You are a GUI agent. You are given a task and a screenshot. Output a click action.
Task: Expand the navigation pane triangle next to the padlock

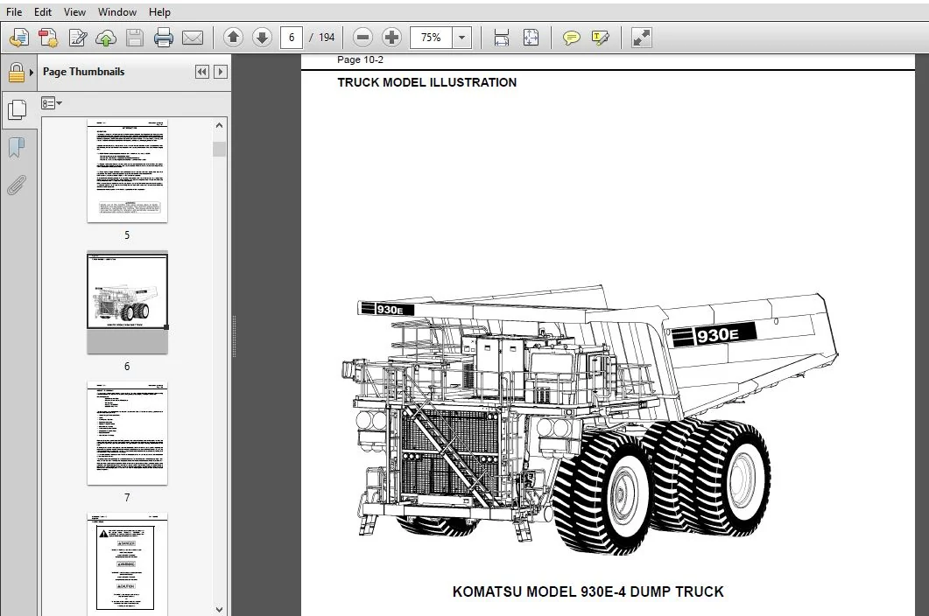pos(32,73)
